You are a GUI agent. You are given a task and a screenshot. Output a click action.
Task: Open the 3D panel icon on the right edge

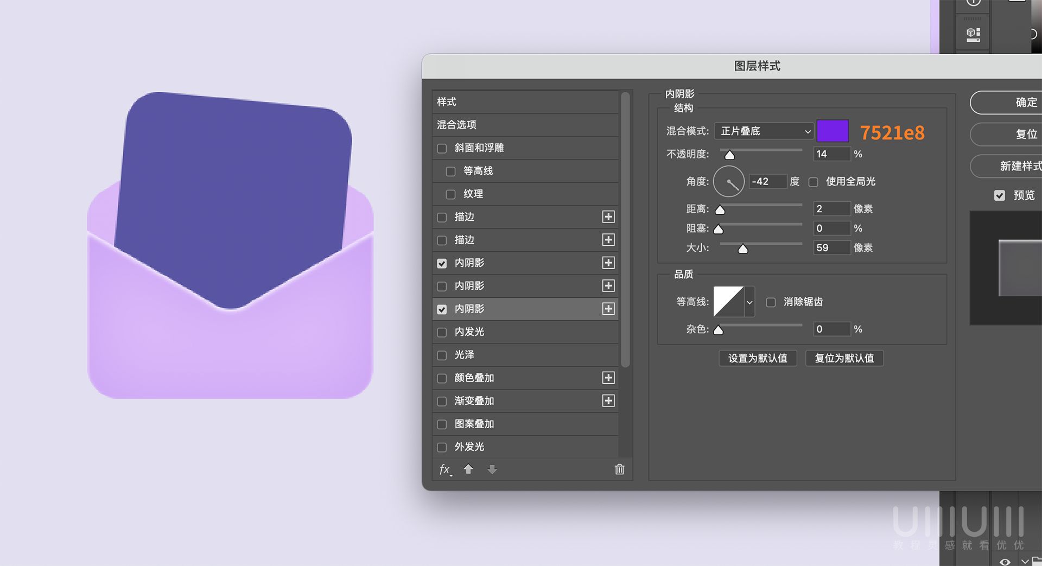pos(971,34)
